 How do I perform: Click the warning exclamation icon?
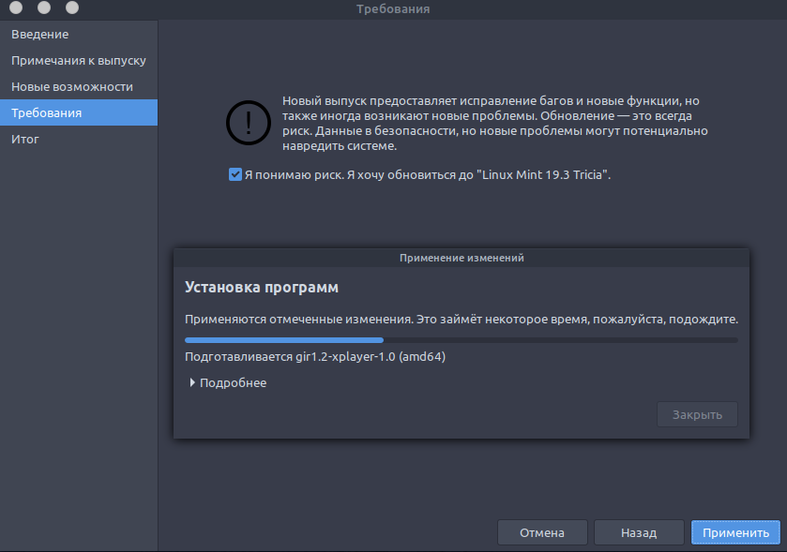pos(248,123)
